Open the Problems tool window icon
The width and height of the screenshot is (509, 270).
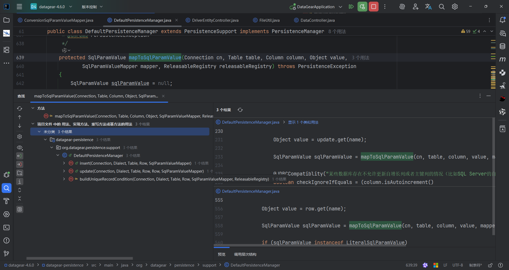coord(6,240)
